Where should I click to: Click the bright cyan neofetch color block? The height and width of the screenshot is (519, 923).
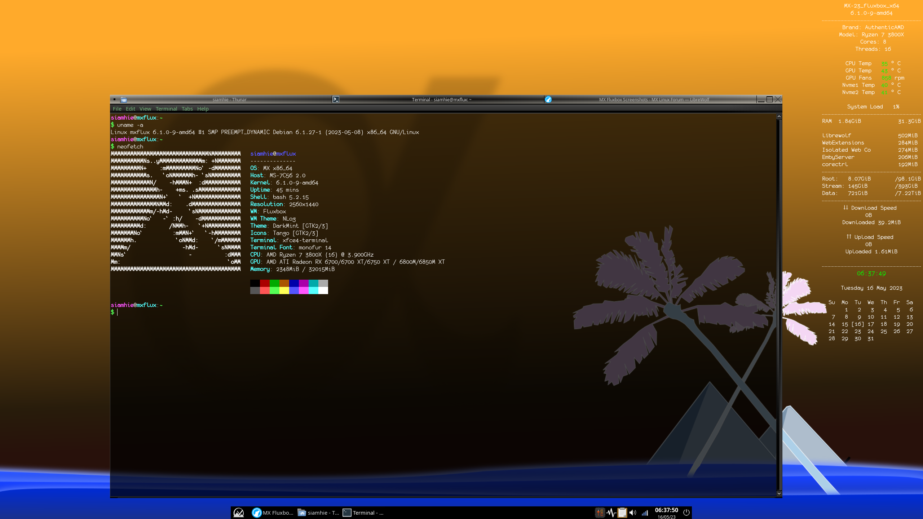click(313, 290)
